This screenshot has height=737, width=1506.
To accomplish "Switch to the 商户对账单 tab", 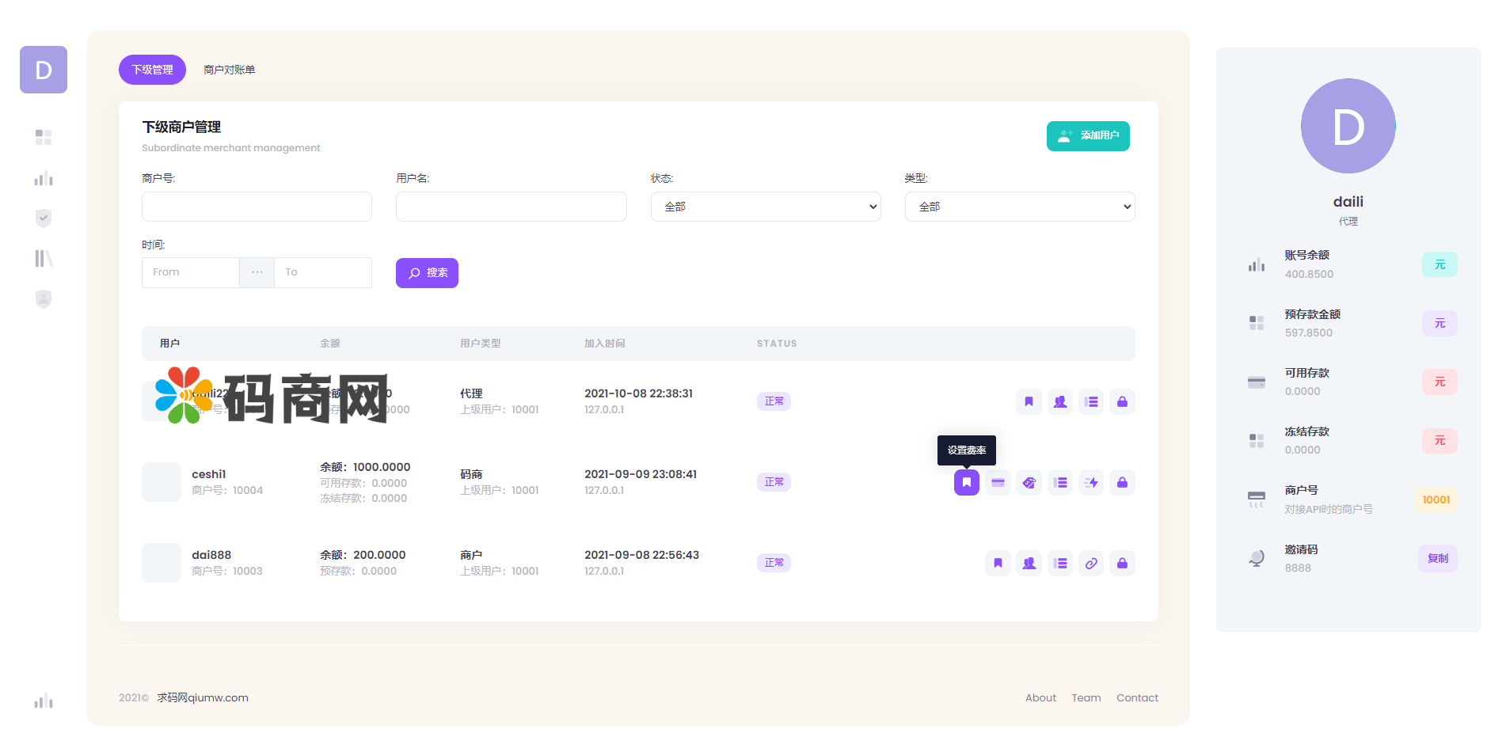I will [229, 70].
